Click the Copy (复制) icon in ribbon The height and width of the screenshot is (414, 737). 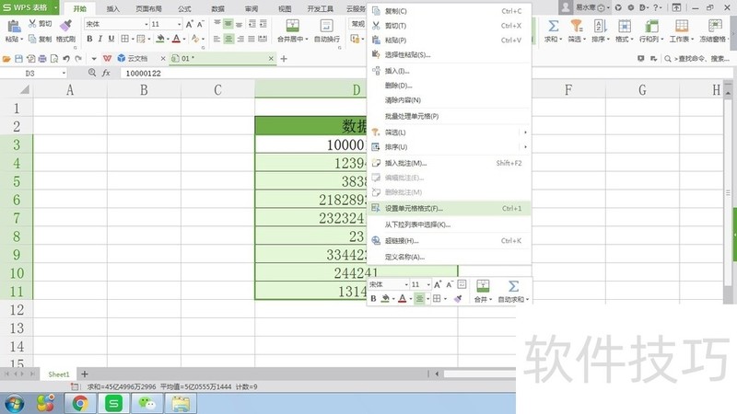32,39
